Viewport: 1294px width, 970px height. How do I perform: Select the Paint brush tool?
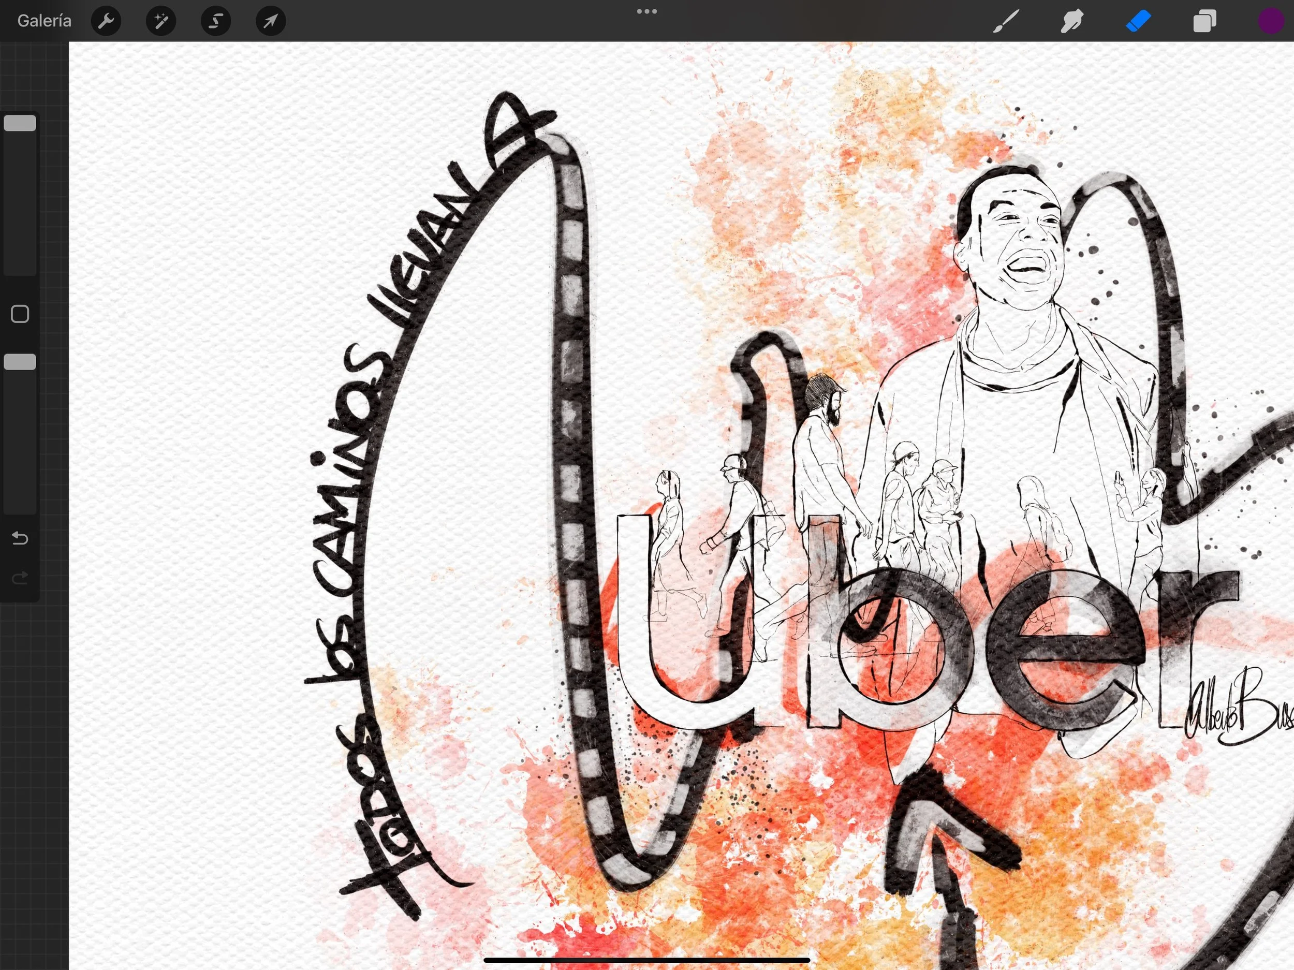tap(1006, 21)
